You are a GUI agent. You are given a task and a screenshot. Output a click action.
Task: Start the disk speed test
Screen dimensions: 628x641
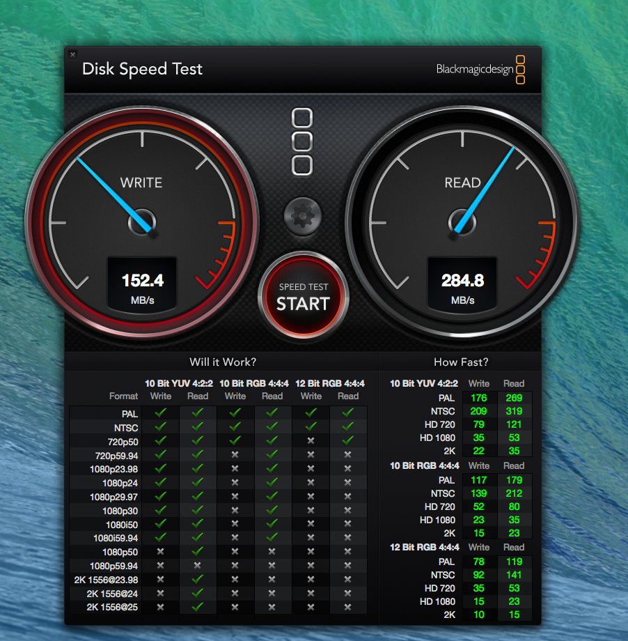point(303,296)
